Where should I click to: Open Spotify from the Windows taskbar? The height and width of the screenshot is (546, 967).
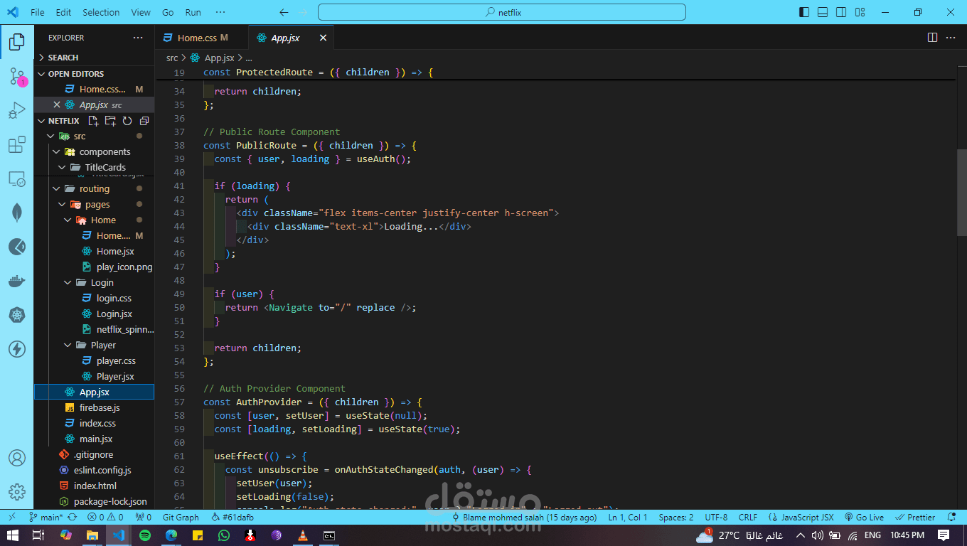(145, 535)
